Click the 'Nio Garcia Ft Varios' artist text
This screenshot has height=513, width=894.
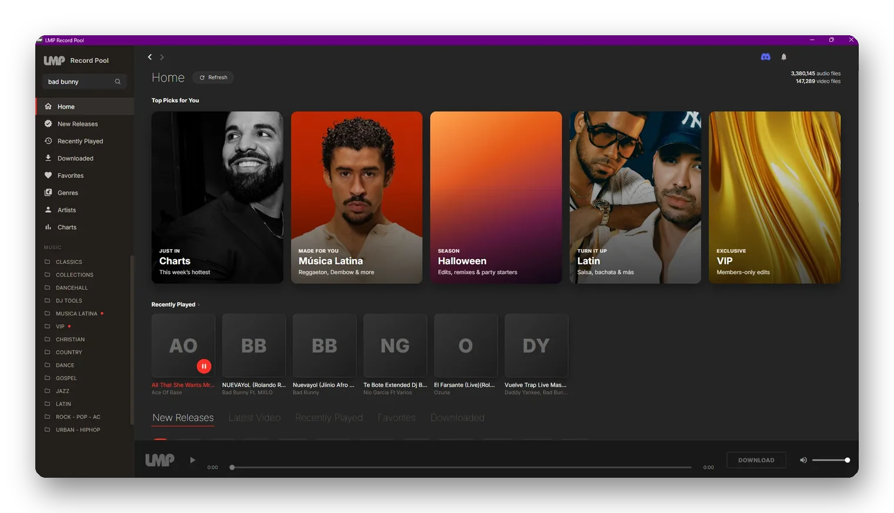click(x=388, y=393)
